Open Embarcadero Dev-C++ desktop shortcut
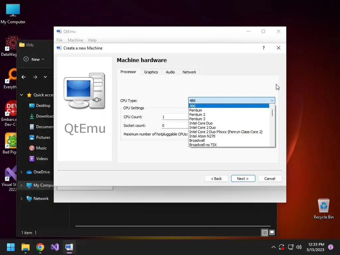Viewport: 340px width, 255px height. click(x=9, y=114)
